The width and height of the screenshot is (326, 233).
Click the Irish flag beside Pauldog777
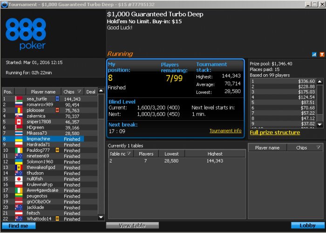coord(19,150)
